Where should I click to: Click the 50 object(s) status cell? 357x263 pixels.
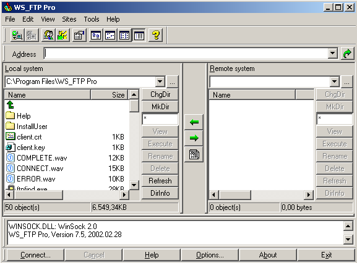(x=48, y=207)
